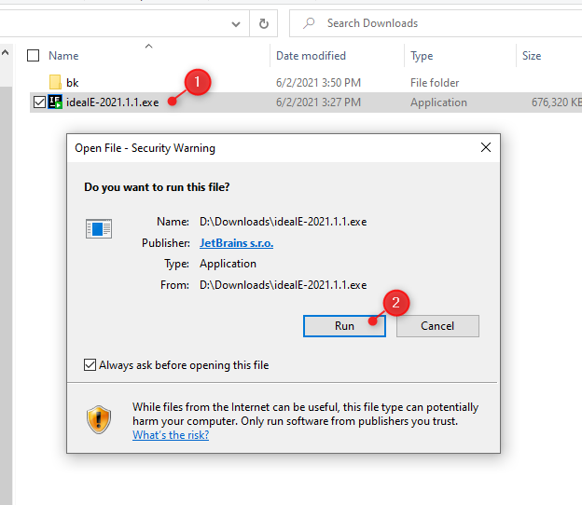Click the refresh icon in address bar

click(264, 23)
